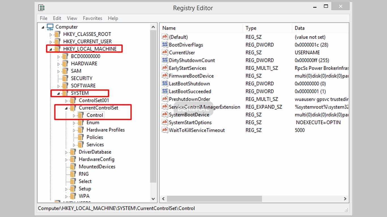Click the DWORD icon beside DirtyShutdownCount
Viewport: 387px width, 217px height.
(165, 60)
